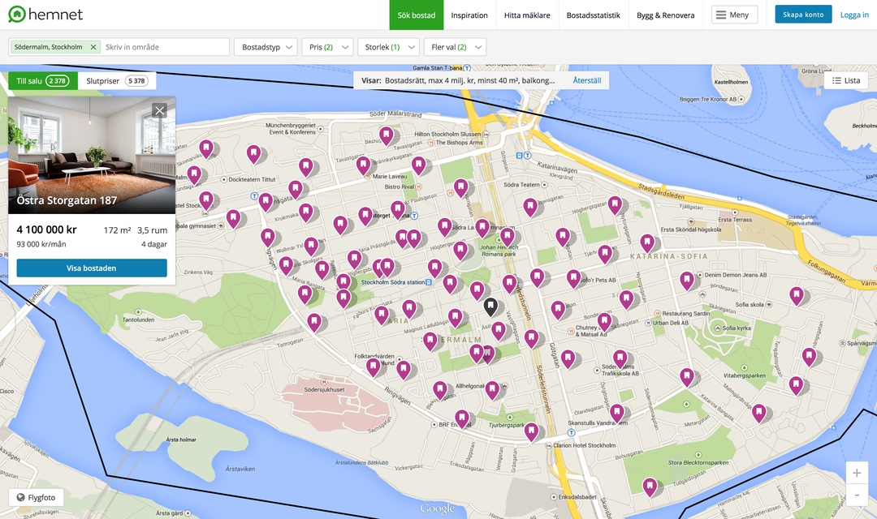877x519 pixels.
Task: Click the Visa bostaden button
Action: point(92,268)
